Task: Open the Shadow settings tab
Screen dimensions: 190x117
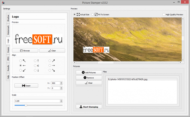Action: (8, 18)
